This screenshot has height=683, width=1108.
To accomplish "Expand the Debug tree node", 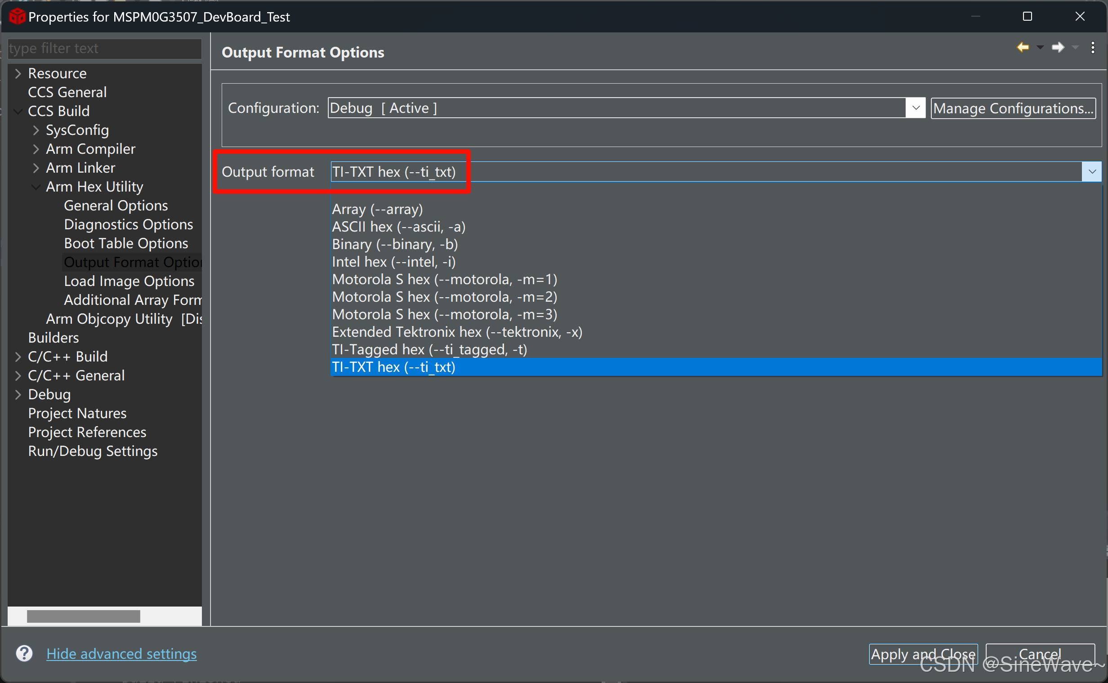I will click(x=18, y=394).
